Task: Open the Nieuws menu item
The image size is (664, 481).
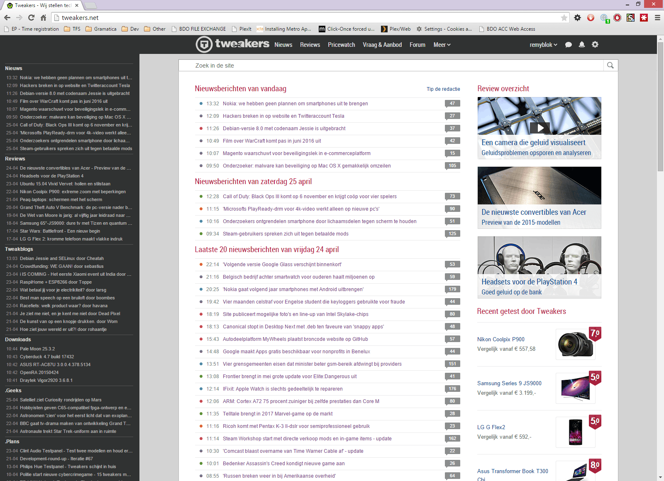Action: (283, 45)
